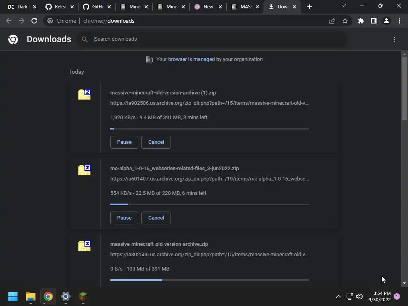Open Chrome's three-dot main menu
Image resolution: width=408 pixels, height=306 pixels.
click(x=399, y=21)
